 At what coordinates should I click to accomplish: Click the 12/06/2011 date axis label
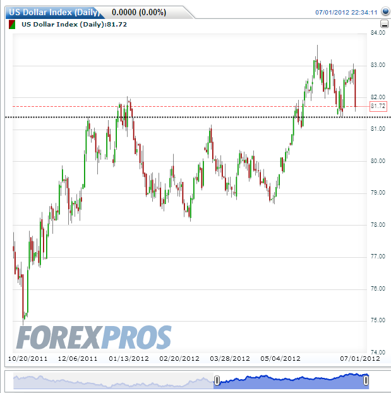pos(78,359)
